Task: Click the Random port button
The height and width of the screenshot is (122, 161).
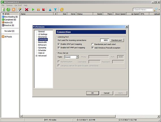Action: [x=117, y=40]
